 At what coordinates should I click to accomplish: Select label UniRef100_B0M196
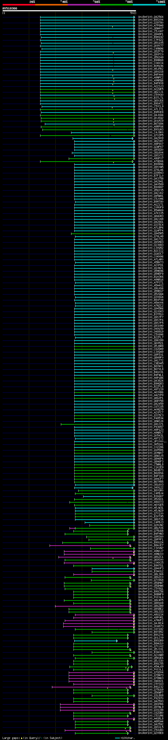point(151,66)
